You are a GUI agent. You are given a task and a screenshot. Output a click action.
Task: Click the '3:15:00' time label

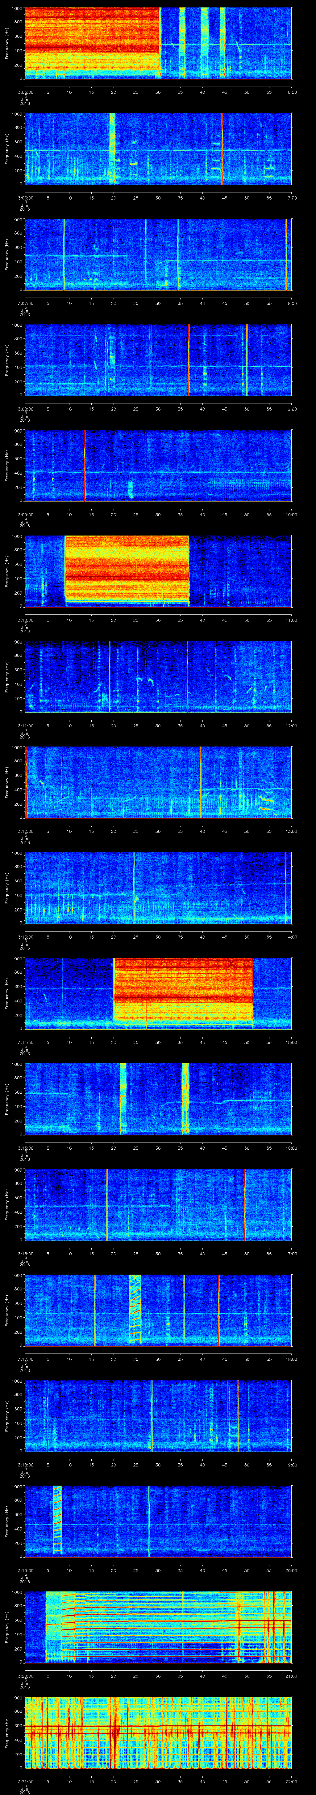point(25,1149)
